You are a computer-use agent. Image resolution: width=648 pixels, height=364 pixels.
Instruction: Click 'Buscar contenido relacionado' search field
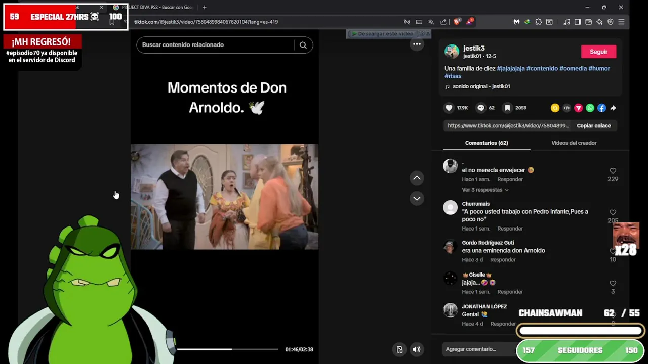tap(215, 45)
